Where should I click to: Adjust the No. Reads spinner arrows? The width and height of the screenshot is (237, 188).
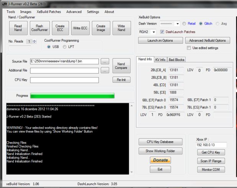click(34, 41)
